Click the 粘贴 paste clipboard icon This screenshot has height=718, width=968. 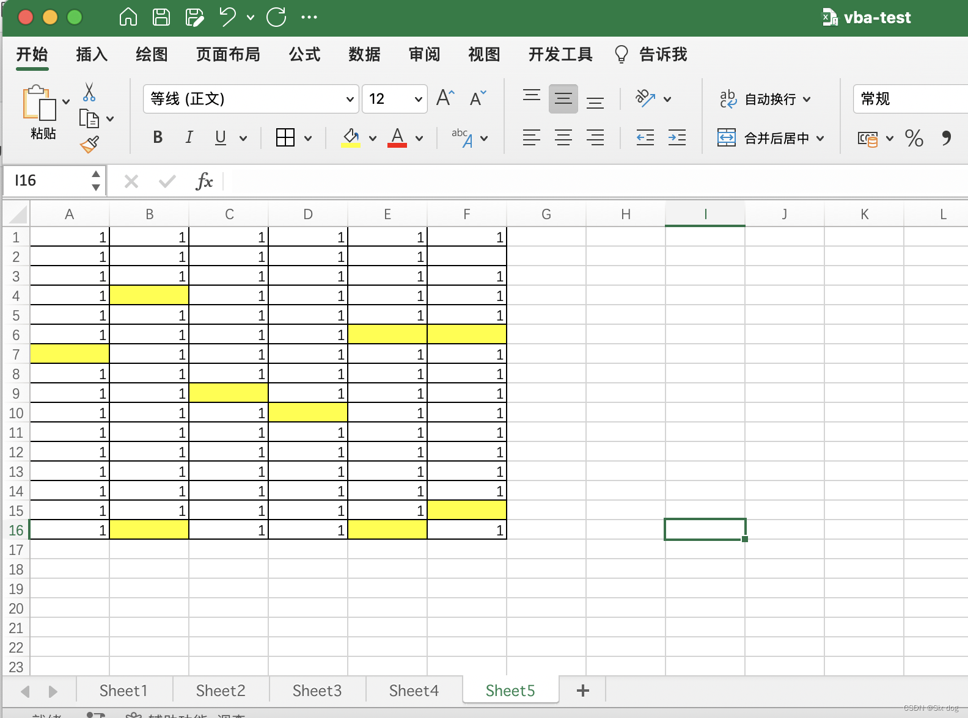tap(39, 103)
